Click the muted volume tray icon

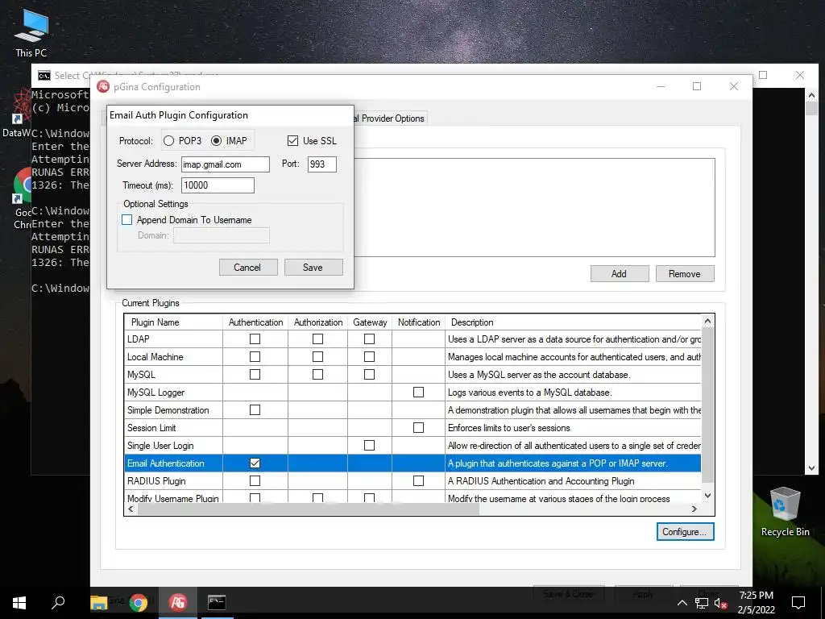pyautogui.click(x=720, y=603)
